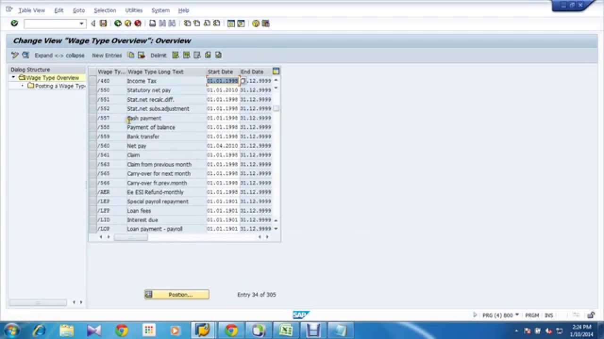Click the Create New Session icon
The width and height of the screenshot is (604, 339).
231,23
